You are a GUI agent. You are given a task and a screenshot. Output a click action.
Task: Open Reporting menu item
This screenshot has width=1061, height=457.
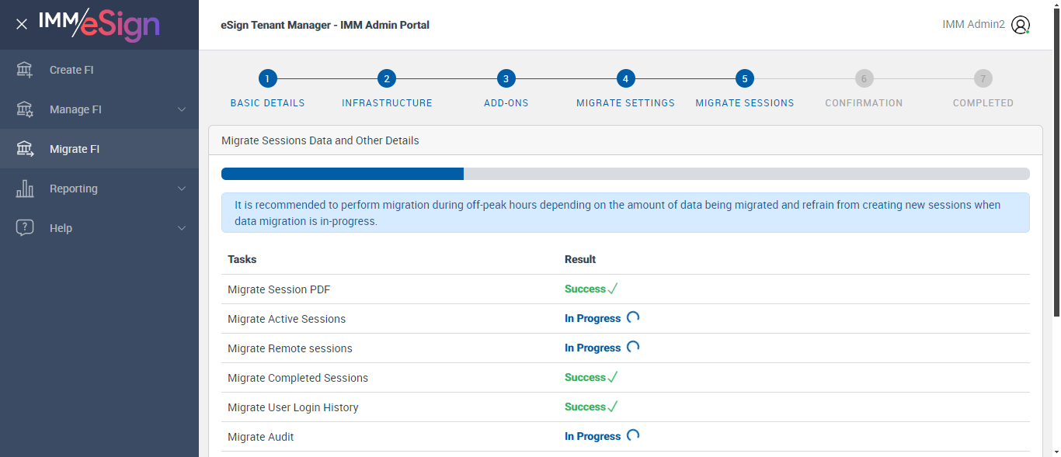99,189
